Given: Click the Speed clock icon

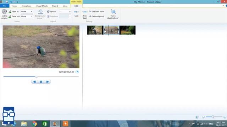Looking at the screenshot, I should [x=48, y=12].
